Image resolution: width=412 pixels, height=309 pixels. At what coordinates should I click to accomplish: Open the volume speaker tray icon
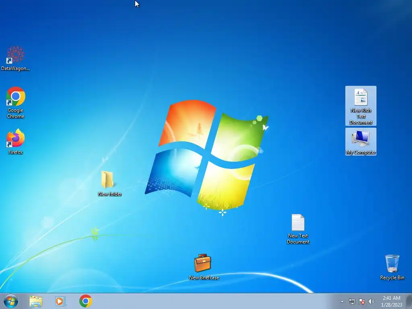coord(371,301)
